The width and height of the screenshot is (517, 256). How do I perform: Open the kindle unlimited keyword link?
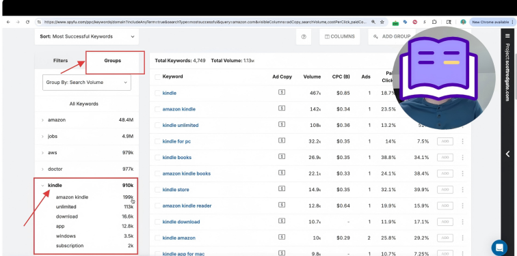pos(181,126)
